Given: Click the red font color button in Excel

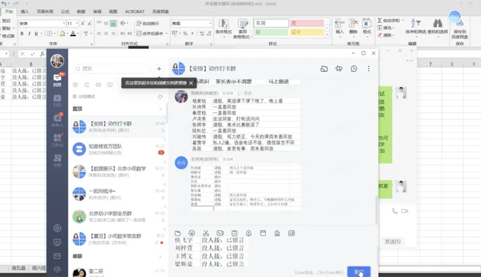Looking at the screenshot, I should pos(73,33).
